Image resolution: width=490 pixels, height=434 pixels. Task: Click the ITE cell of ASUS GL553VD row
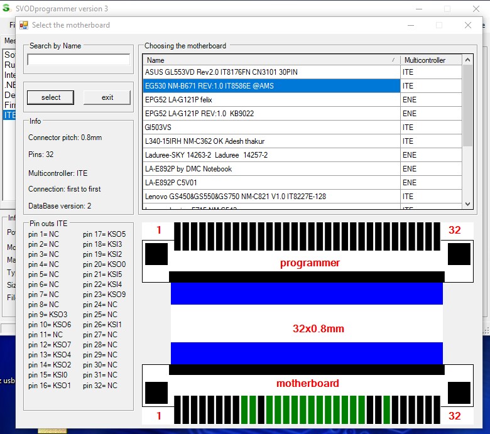(431, 72)
